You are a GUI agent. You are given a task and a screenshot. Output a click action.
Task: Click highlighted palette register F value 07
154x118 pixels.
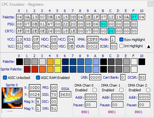(x=134, y=17)
